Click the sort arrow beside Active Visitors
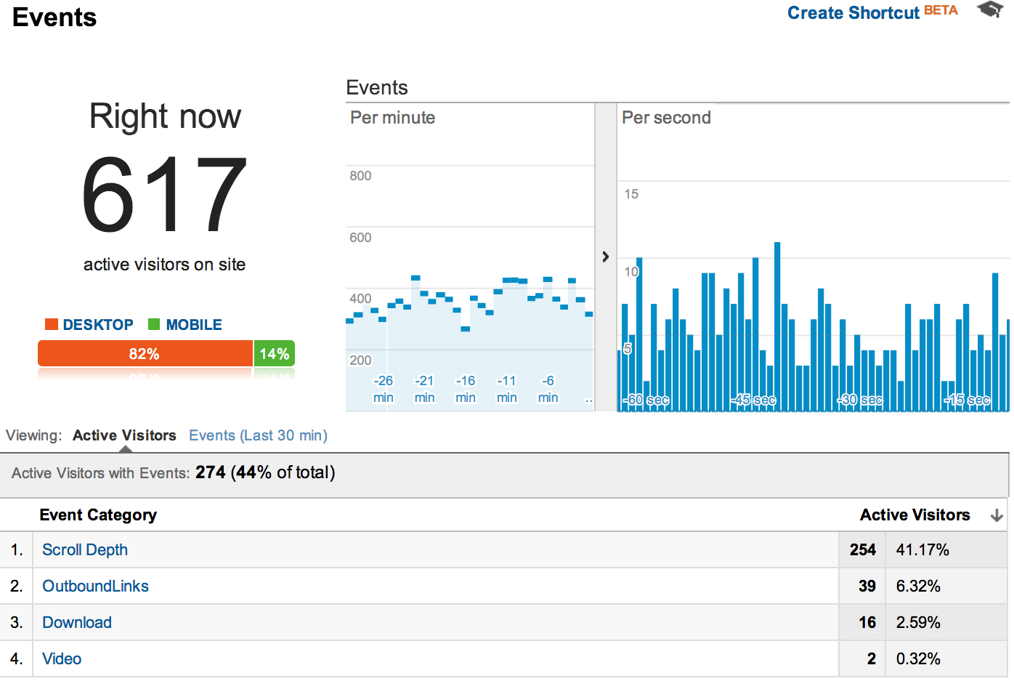This screenshot has width=1014, height=689. [x=997, y=515]
